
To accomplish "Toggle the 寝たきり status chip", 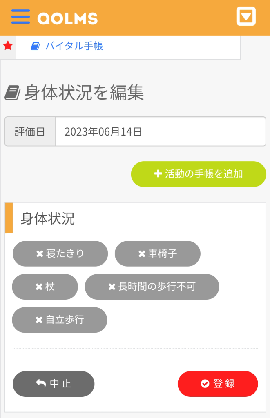I will click(x=60, y=253).
